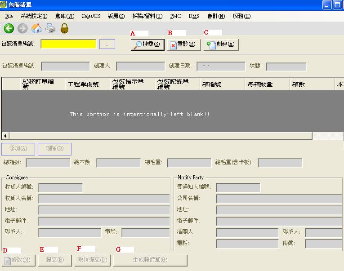Open the 倉庫(W) menu
Screen dimensions: 344x271
pos(65,16)
